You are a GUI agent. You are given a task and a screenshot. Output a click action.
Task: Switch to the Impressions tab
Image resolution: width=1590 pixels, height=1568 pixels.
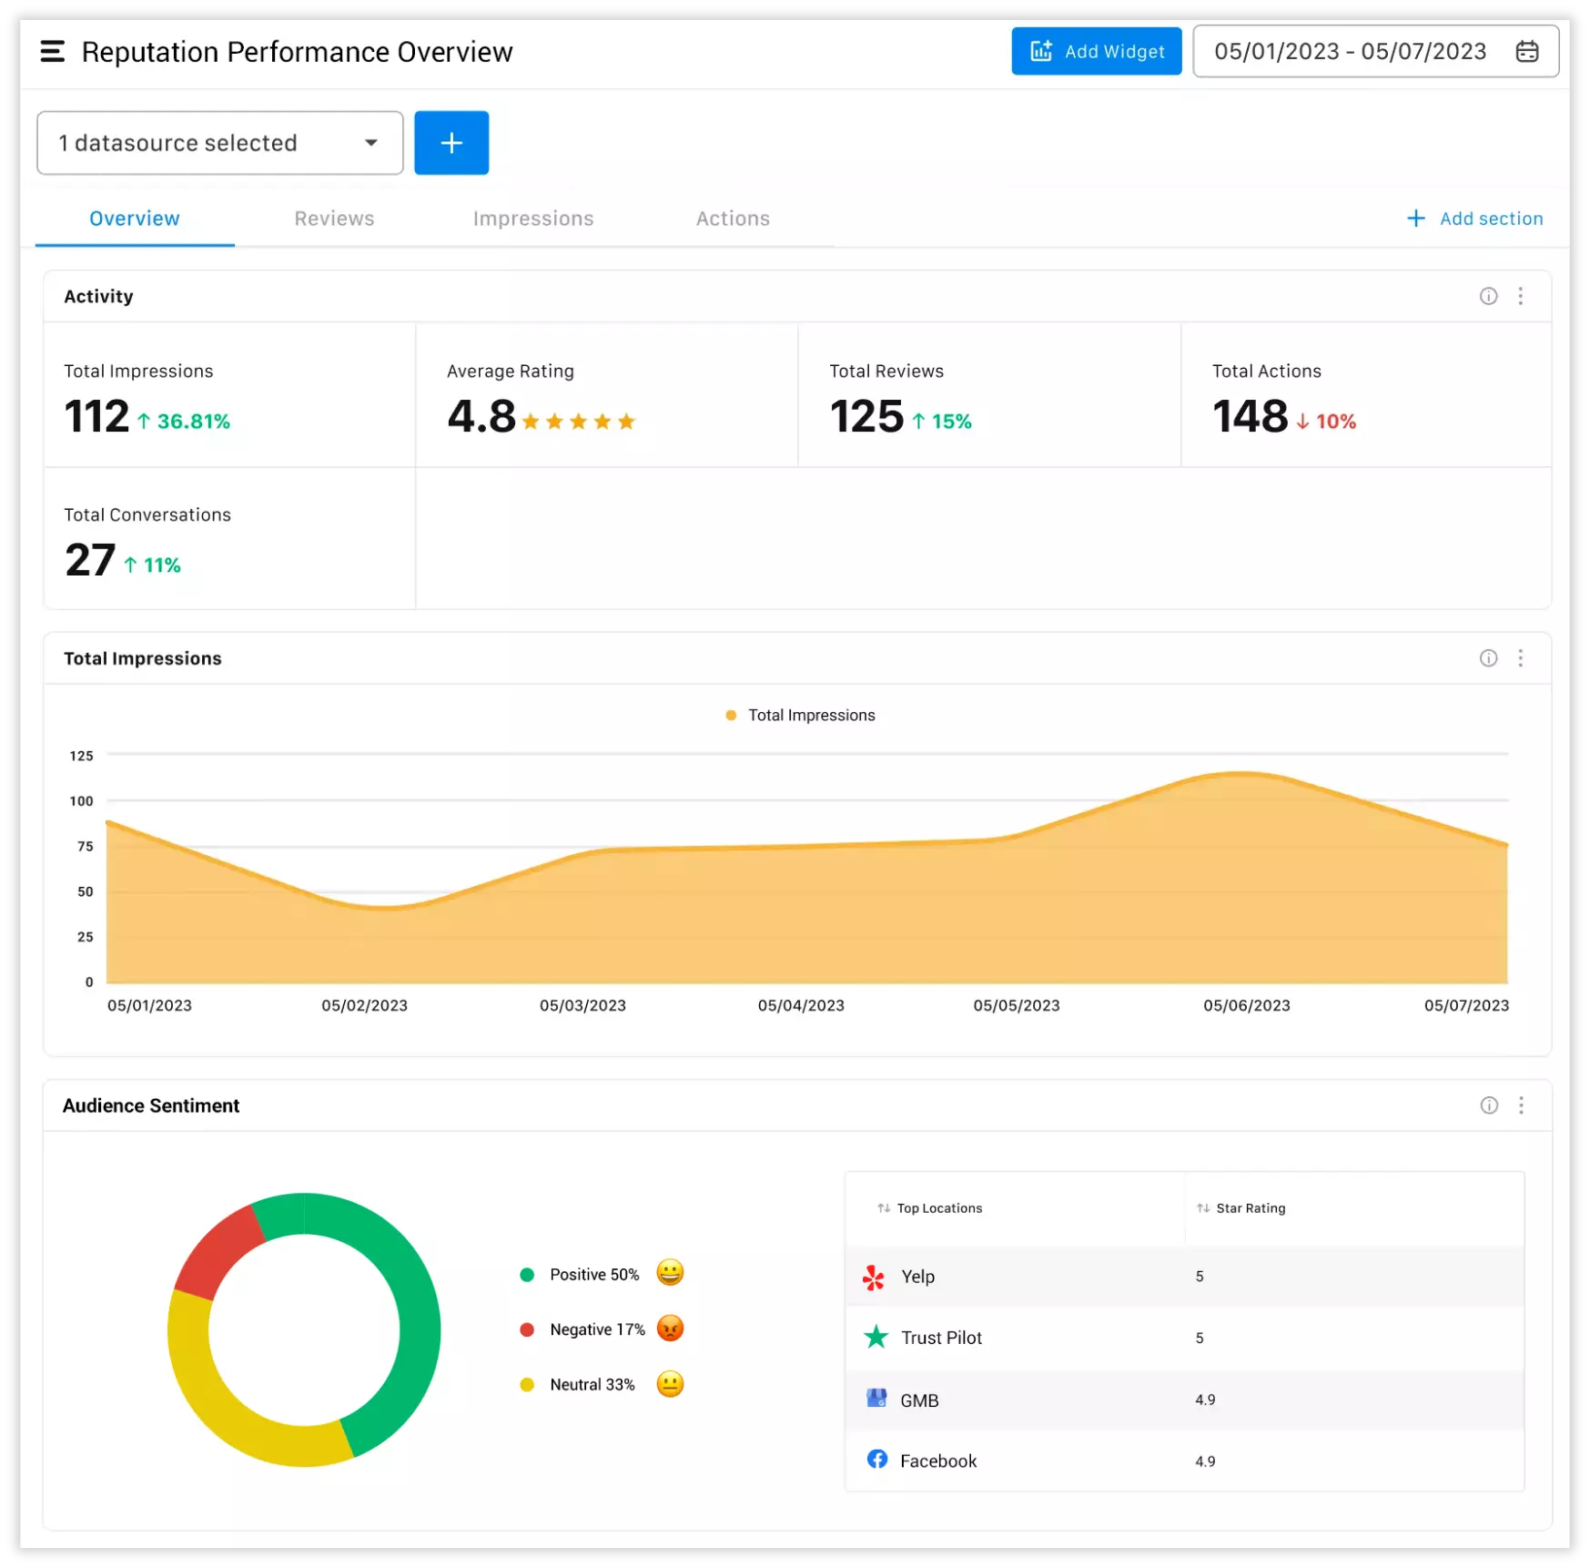pyautogui.click(x=533, y=219)
